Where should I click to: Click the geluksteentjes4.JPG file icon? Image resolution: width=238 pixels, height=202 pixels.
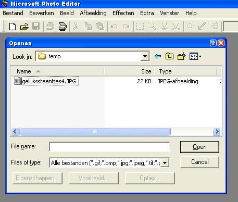pyautogui.click(x=17, y=81)
